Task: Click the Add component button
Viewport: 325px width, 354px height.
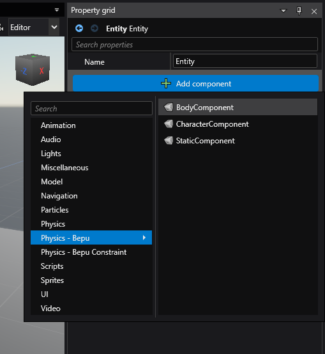Action: click(195, 83)
